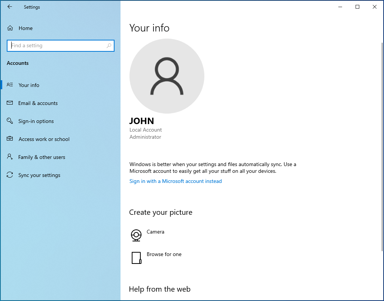Screen dimensions: 384x301
Task: Click the Sync your settings arrows icon
Action: 10,175
